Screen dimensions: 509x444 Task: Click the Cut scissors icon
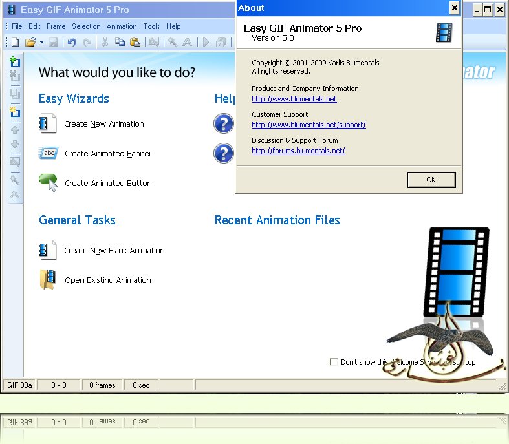[x=105, y=42]
